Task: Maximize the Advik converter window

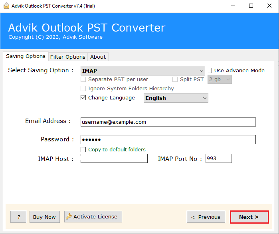Action: [x=251, y=6]
